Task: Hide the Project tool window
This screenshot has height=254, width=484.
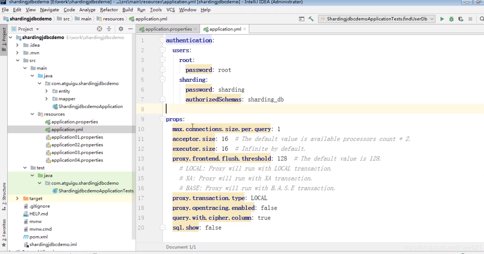Action: click(131, 29)
